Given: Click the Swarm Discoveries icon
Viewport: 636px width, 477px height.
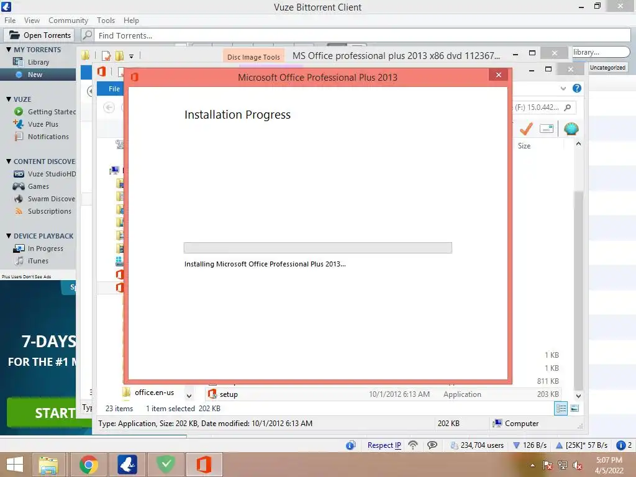Looking at the screenshot, I should click(x=19, y=199).
